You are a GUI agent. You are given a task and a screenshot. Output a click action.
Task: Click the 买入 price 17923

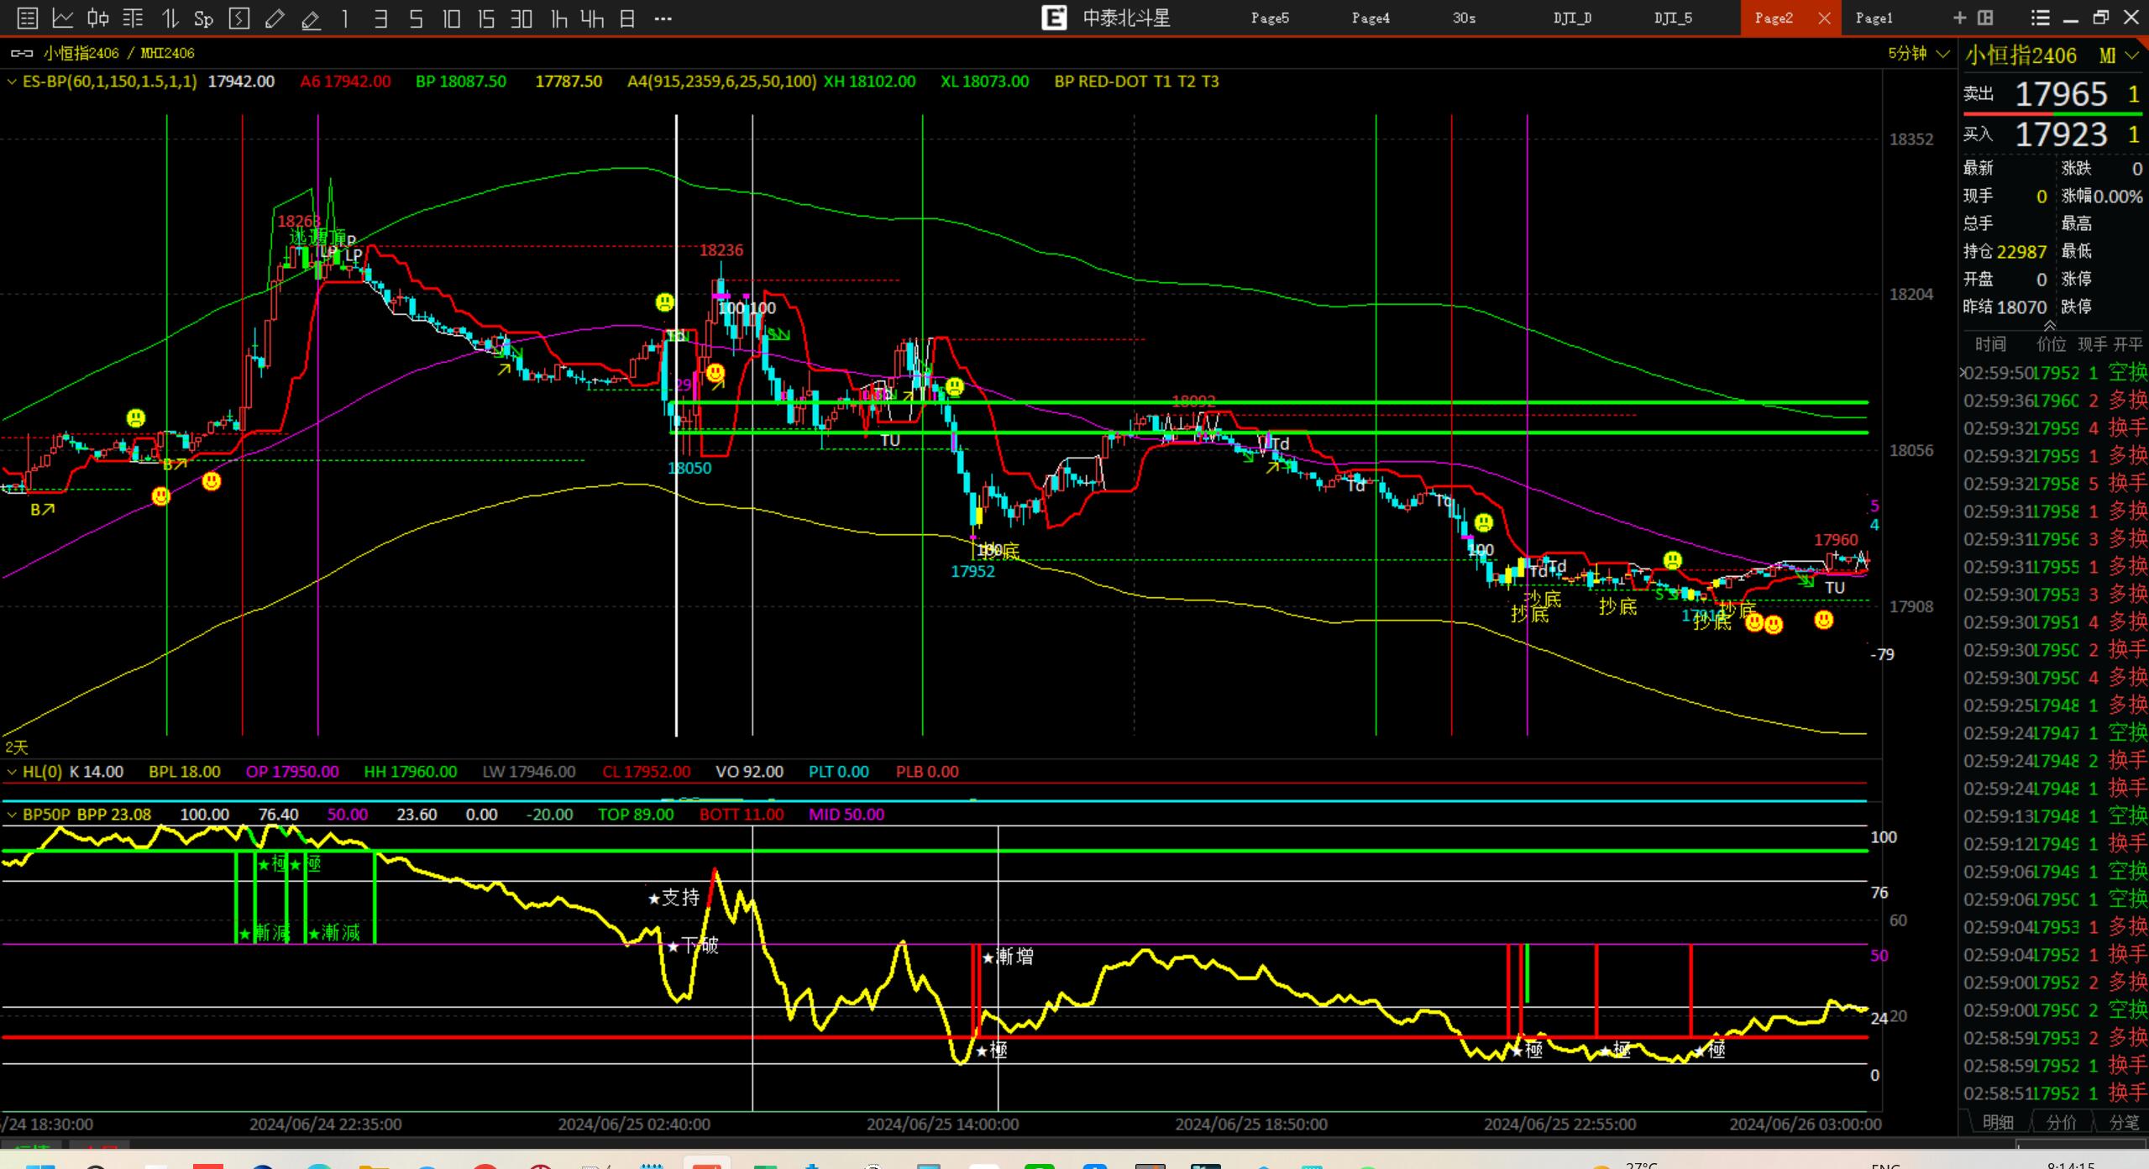[2062, 134]
